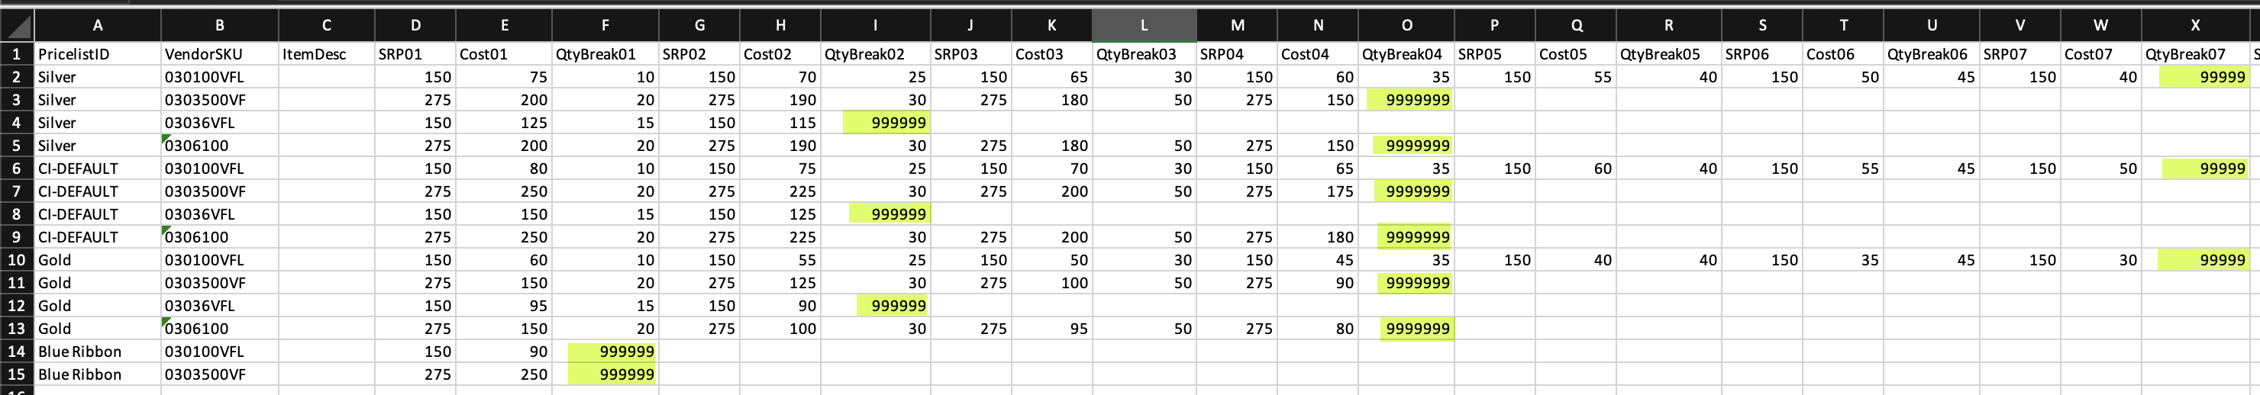The height and width of the screenshot is (395, 2260).
Task: Select the empty ItemDesc header cell
Action: click(326, 54)
